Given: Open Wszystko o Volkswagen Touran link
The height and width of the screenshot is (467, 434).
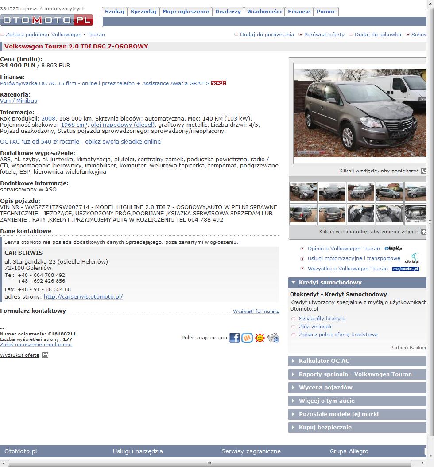Looking at the screenshot, I should coord(348,269).
